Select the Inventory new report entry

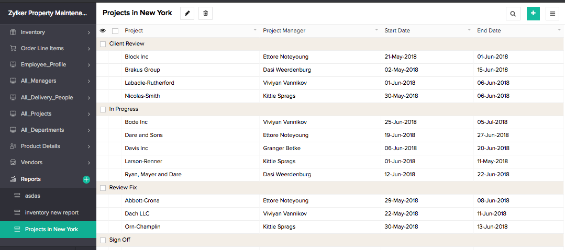pos(51,213)
